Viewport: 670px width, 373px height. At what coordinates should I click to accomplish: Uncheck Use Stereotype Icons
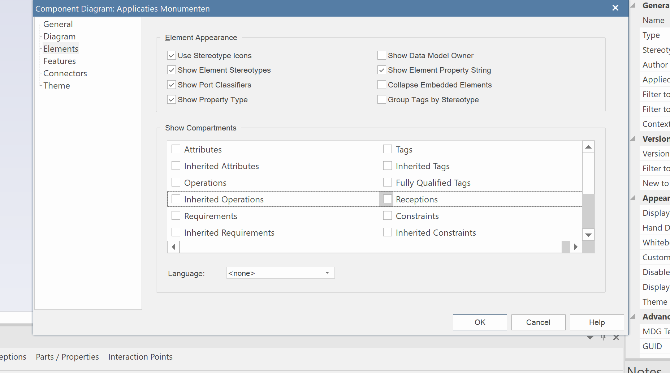pyautogui.click(x=172, y=56)
